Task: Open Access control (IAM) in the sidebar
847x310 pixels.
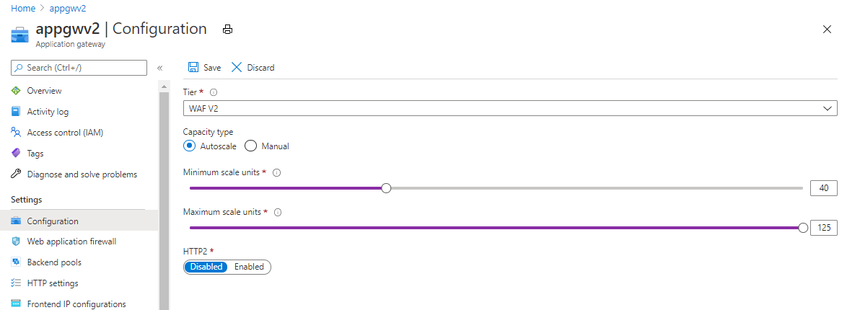Action: click(x=65, y=133)
